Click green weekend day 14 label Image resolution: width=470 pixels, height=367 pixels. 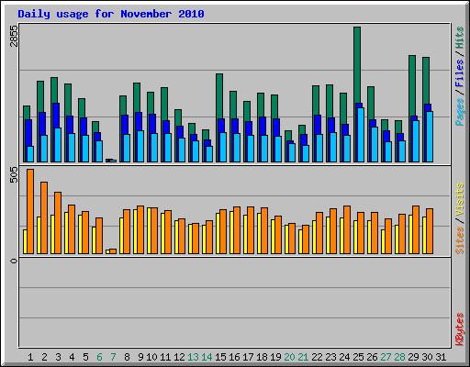pyautogui.click(x=207, y=357)
